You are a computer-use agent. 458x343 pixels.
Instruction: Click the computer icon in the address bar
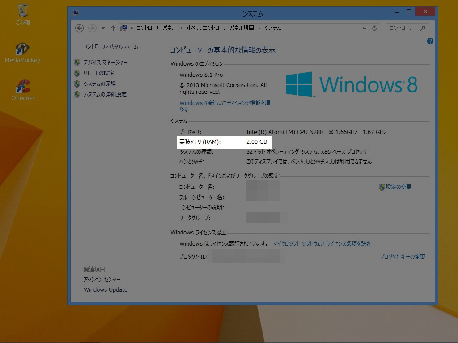tap(124, 28)
